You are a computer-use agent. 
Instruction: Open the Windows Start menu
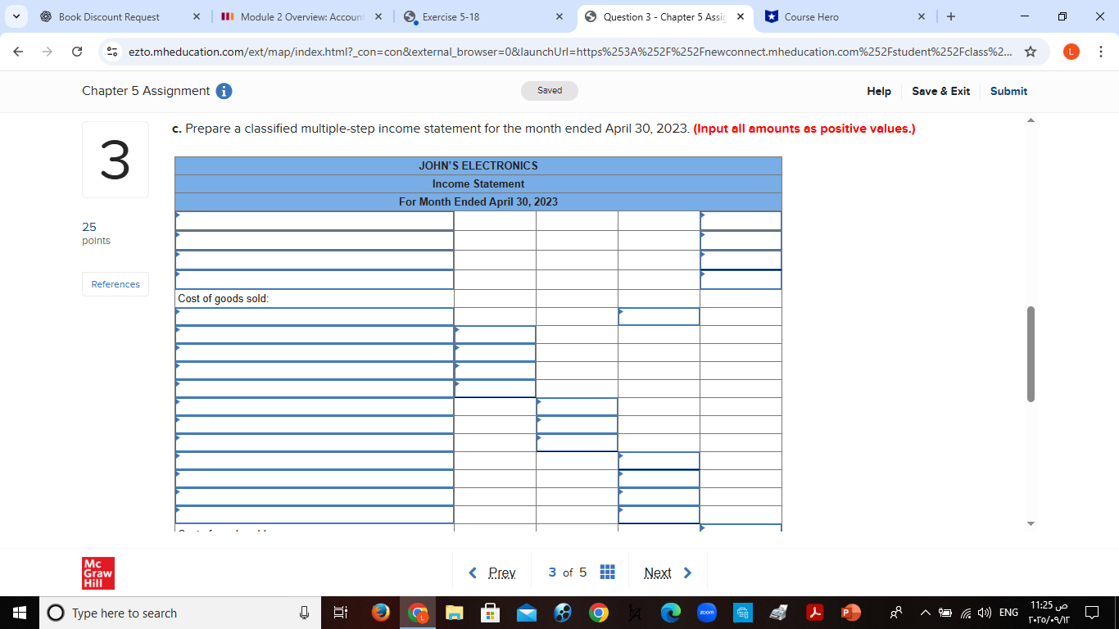(x=20, y=613)
